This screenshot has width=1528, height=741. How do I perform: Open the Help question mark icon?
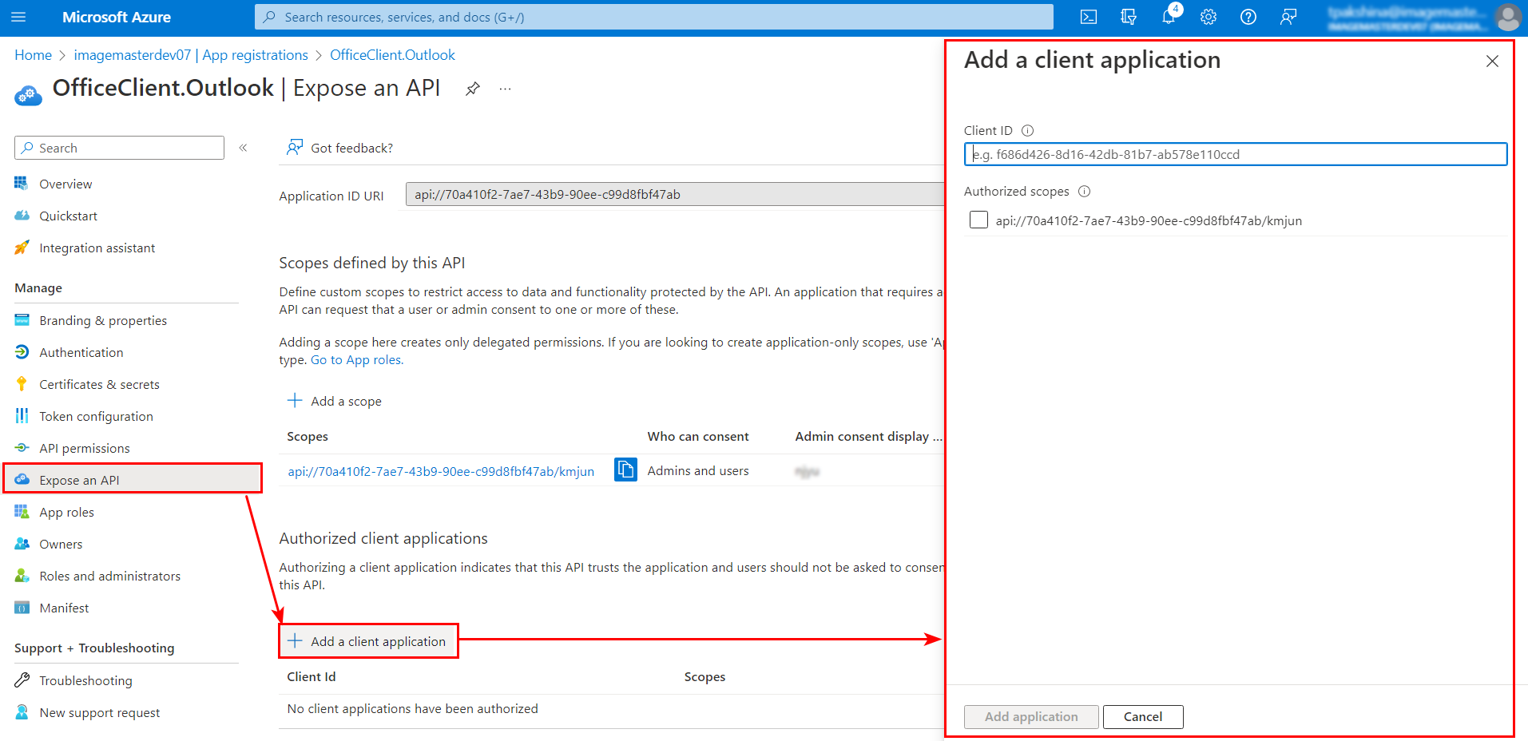coord(1248,17)
